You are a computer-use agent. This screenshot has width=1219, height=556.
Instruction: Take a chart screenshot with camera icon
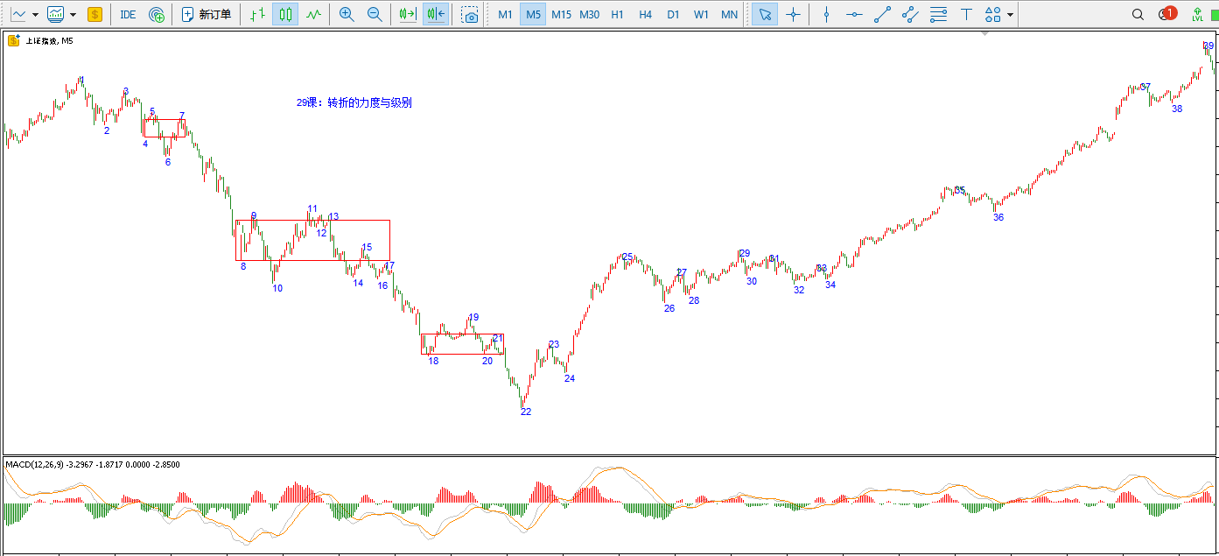pyautogui.click(x=470, y=14)
